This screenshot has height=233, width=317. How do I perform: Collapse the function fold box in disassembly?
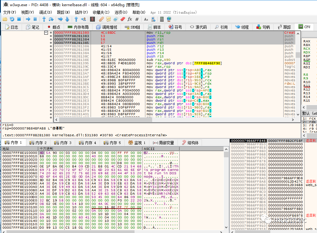coord(46,33)
